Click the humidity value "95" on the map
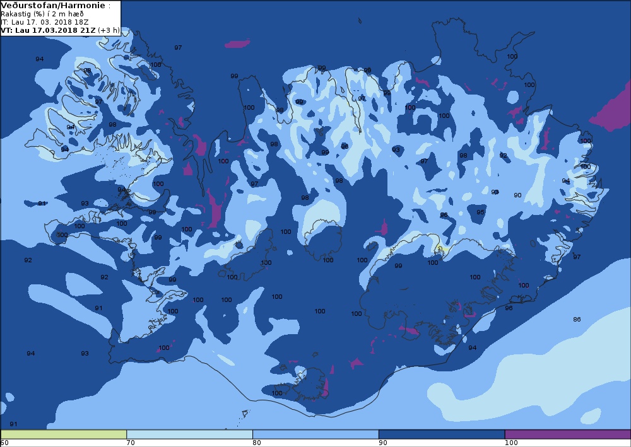This screenshot has width=631, height=447. (480, 212)
